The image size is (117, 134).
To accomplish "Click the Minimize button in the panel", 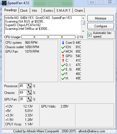I will [101, 18].
